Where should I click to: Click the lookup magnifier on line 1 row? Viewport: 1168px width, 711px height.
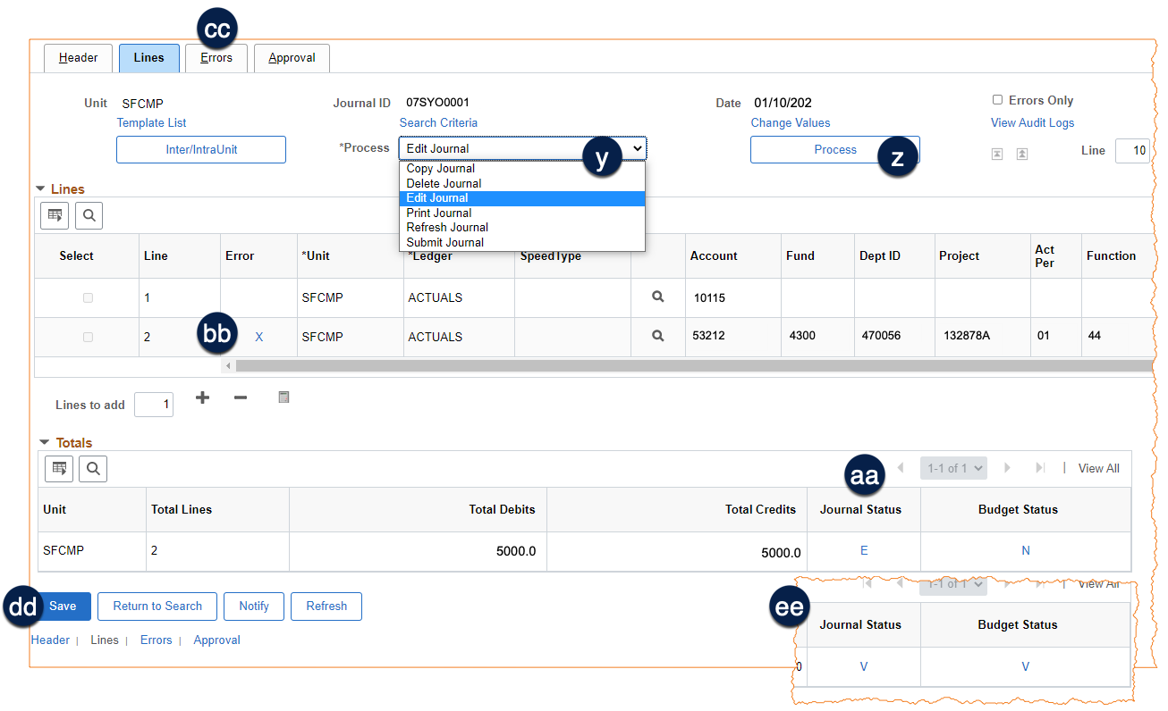(x=658, y=297)
